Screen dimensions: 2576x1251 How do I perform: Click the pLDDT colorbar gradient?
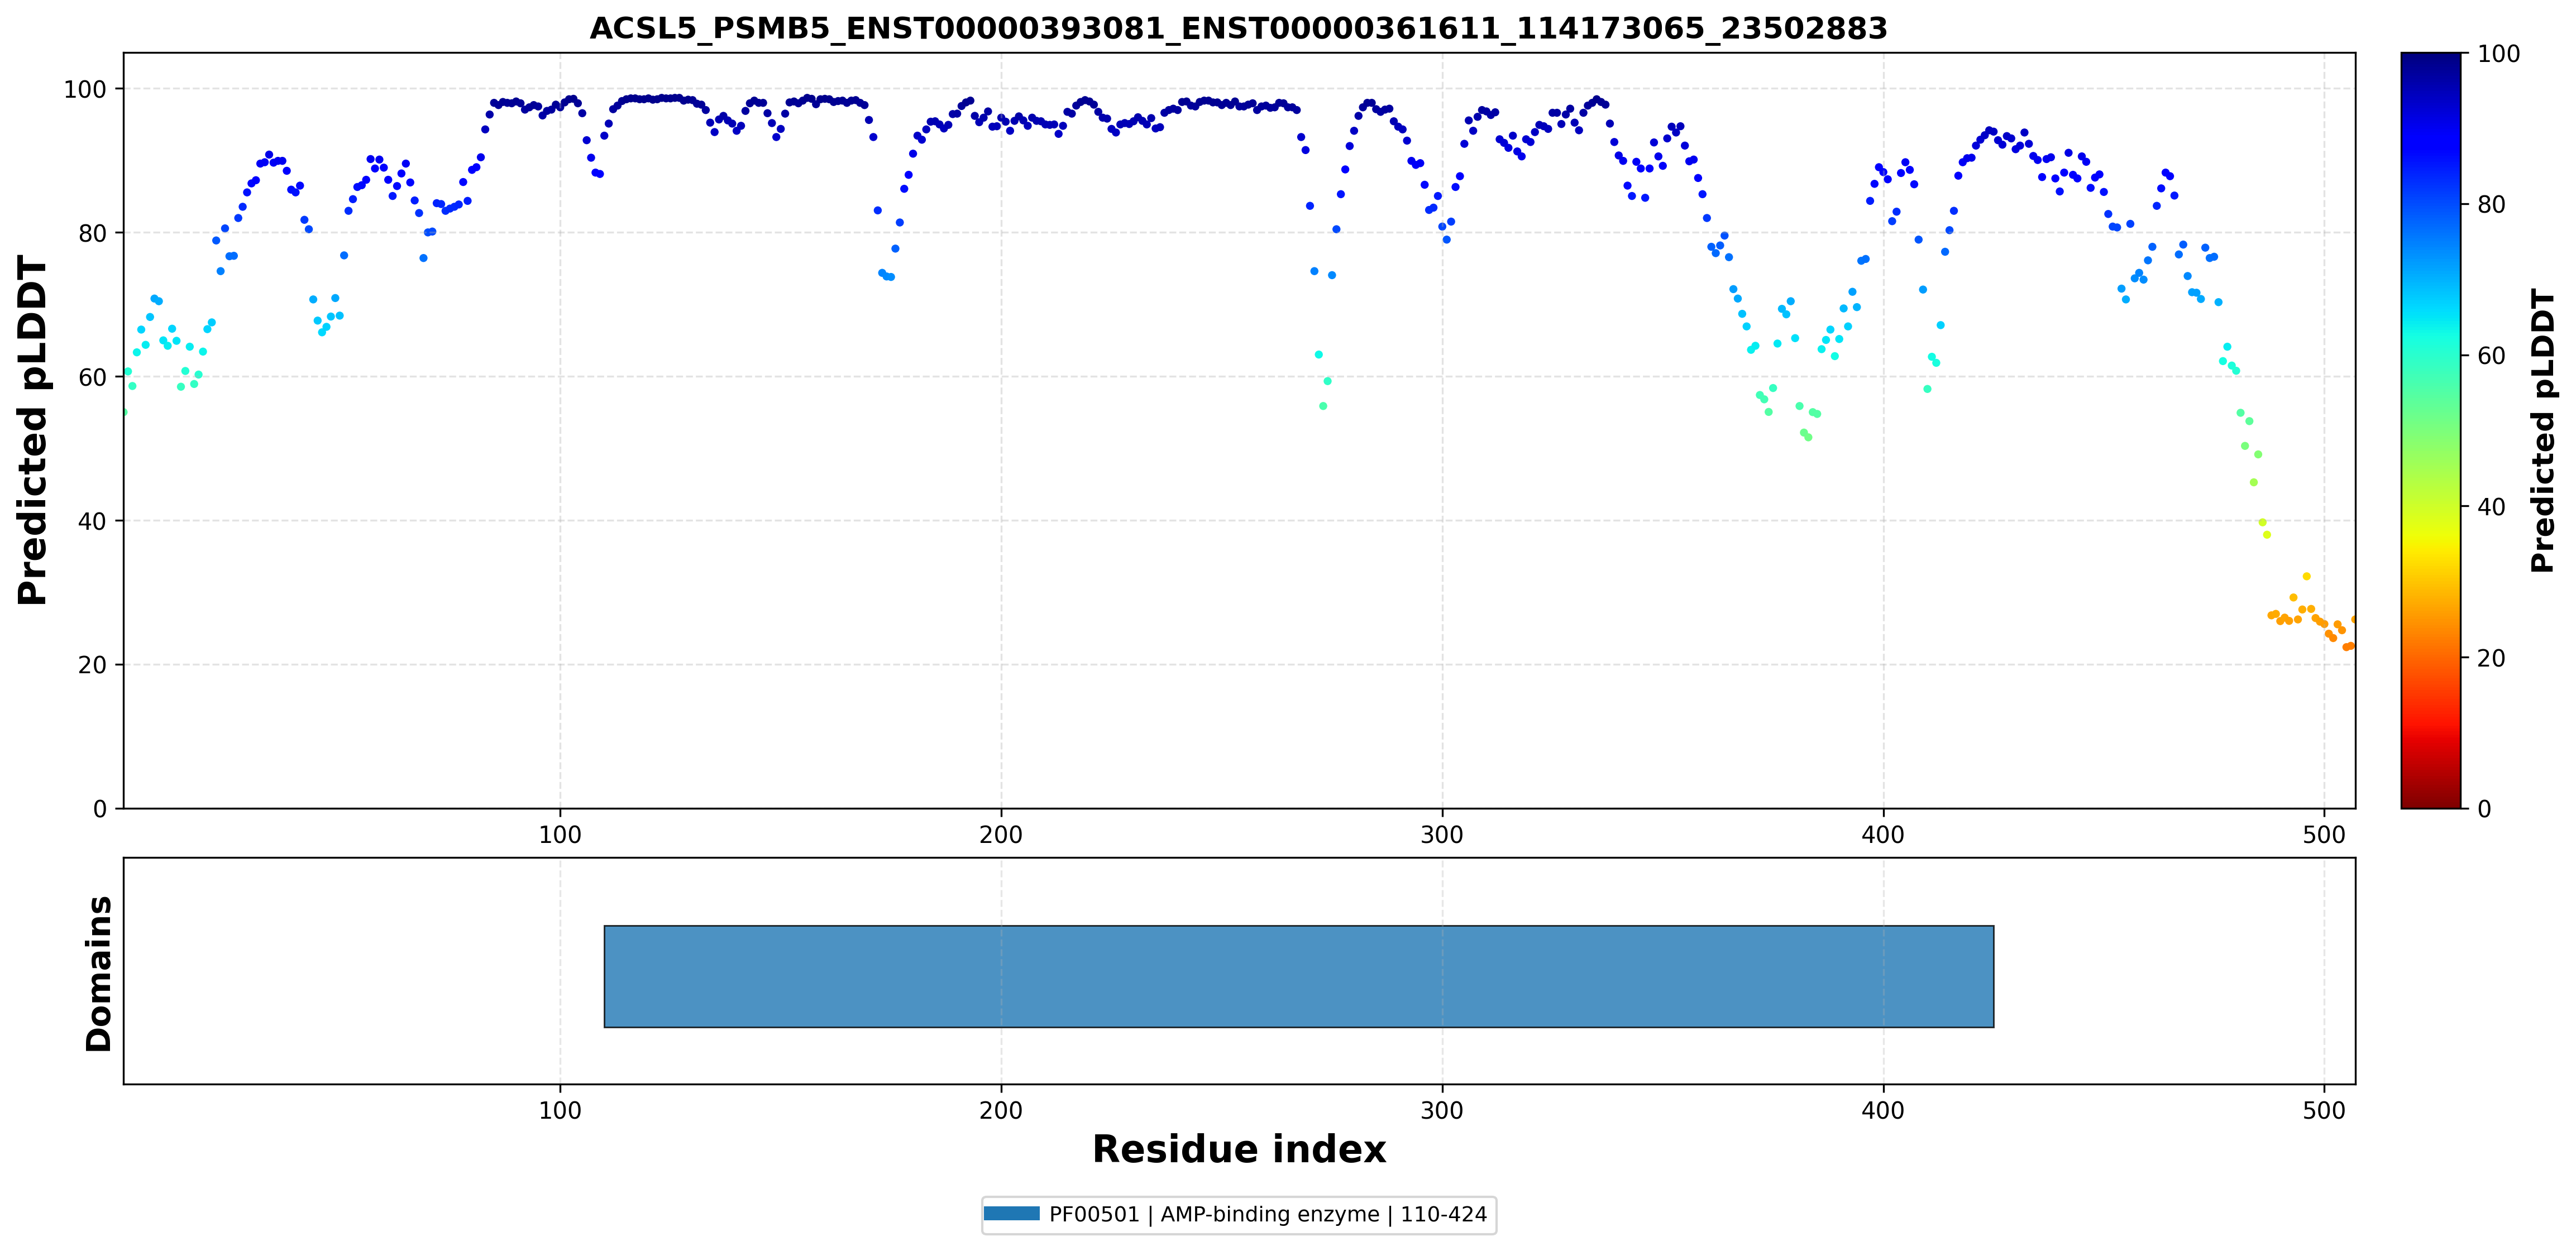[x=2430, y=430]
